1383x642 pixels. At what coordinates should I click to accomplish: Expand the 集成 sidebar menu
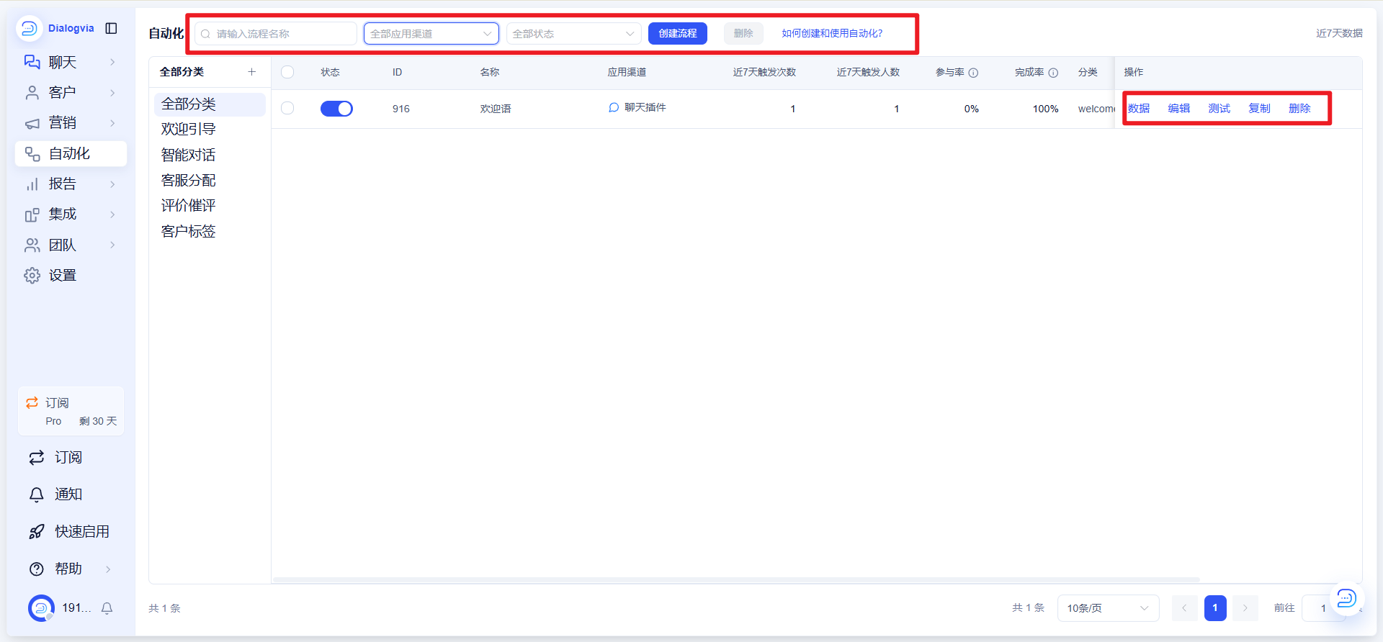(71, 214)
